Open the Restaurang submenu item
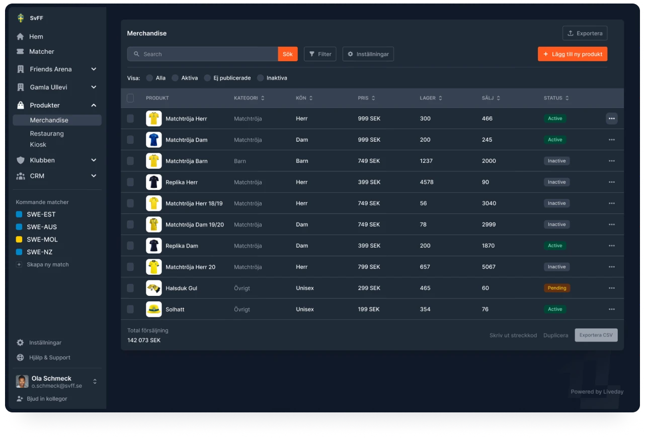This screenshot has height=438, width=645. click(47, 134)
